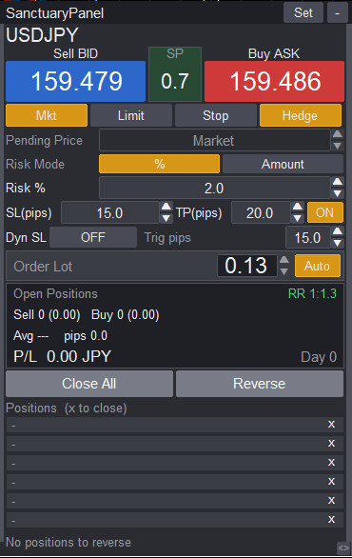Click the Reverse button

[x=260, y=384]
